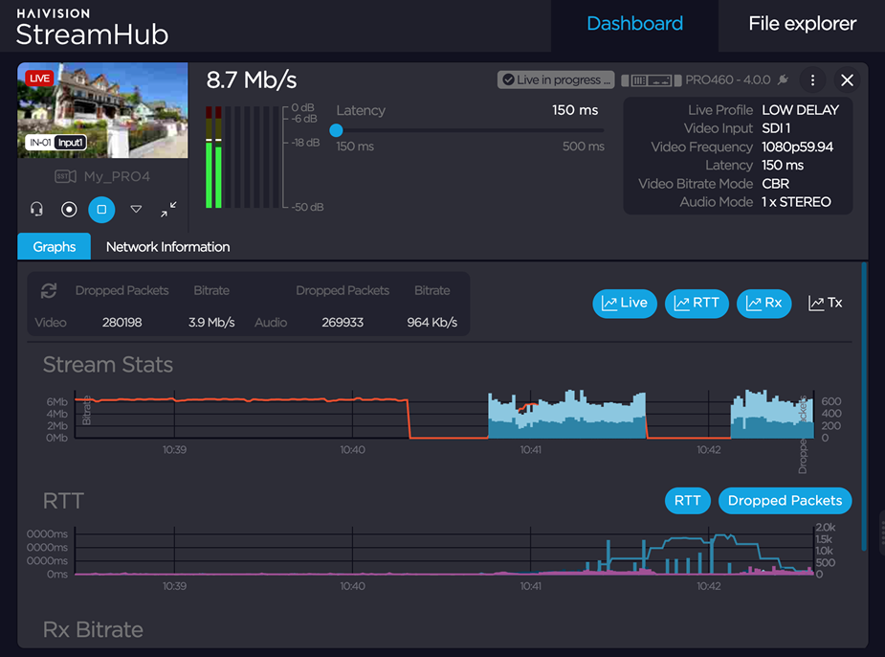
Task: Click the PRO460 device unit icon
Action: (x=651, y=80)
